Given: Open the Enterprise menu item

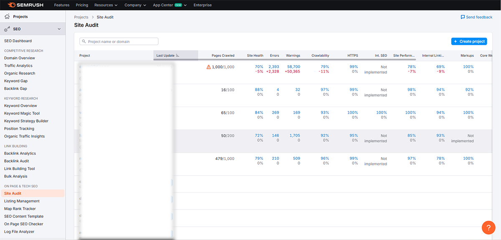Looking at the screenshot, I should tap(202, 5).
